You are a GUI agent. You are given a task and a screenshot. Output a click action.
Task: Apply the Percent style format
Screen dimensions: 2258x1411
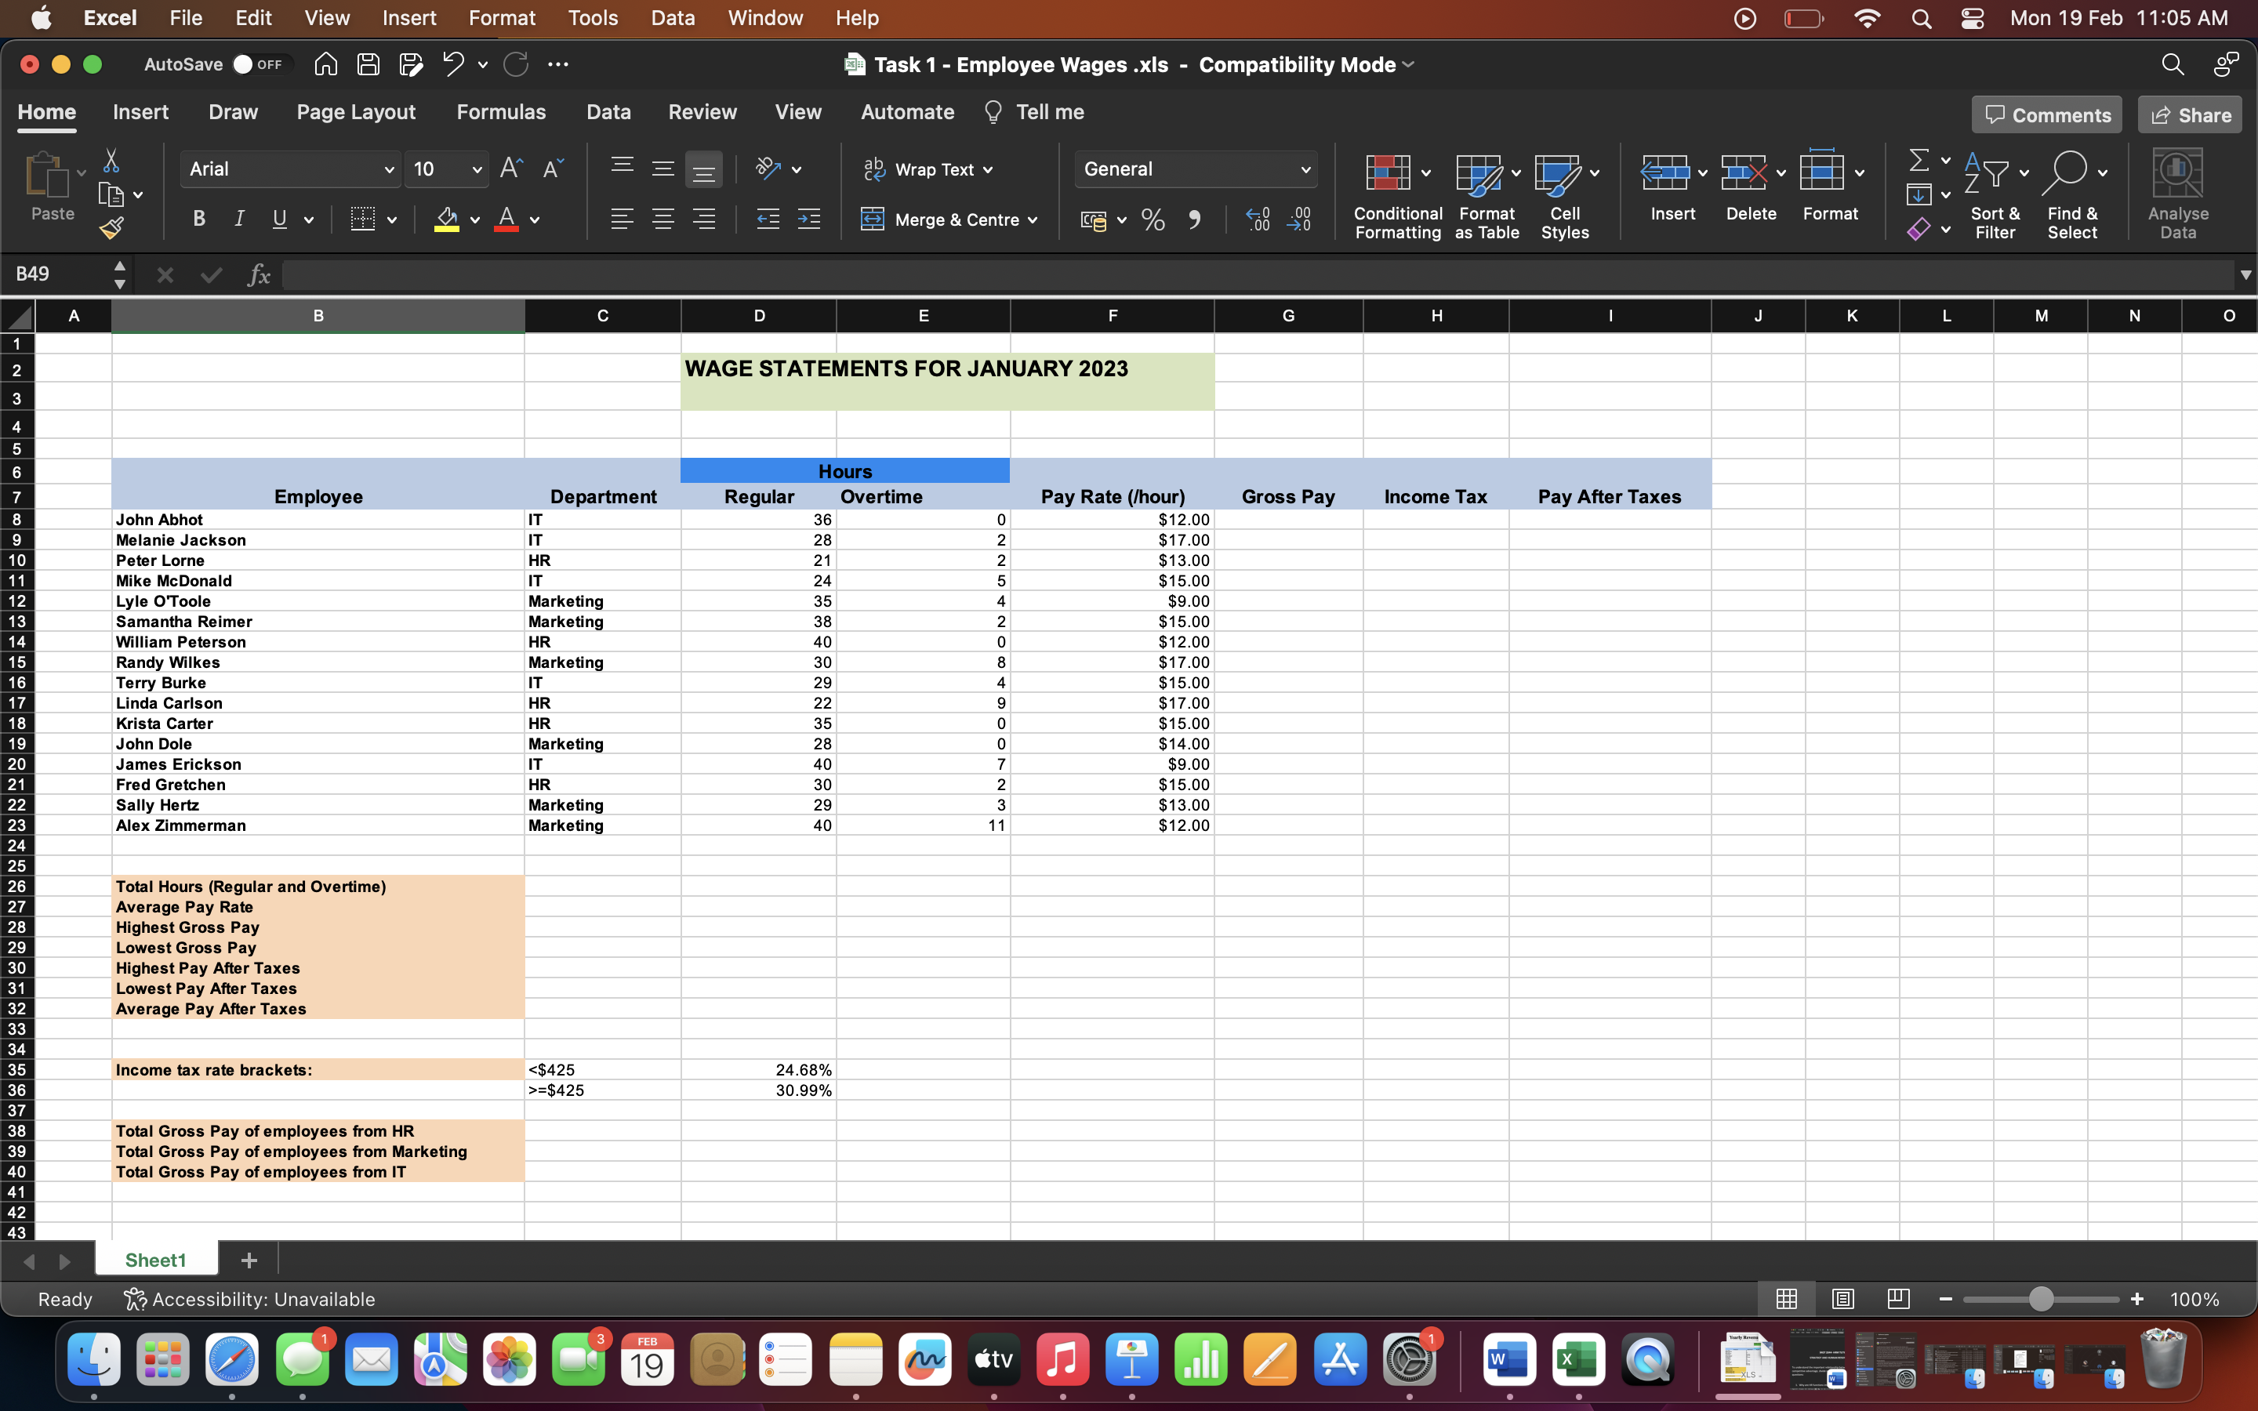tap(1153, 219)
